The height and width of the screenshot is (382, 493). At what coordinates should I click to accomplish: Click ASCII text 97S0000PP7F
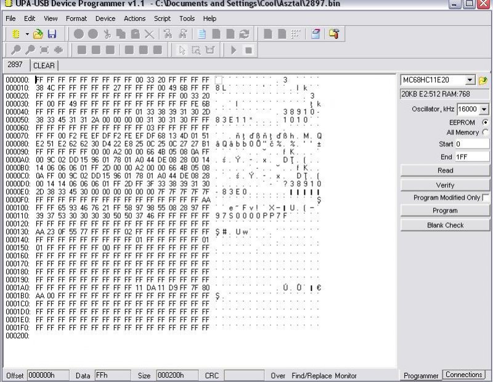pyautogui.click(x=251, y=216)
